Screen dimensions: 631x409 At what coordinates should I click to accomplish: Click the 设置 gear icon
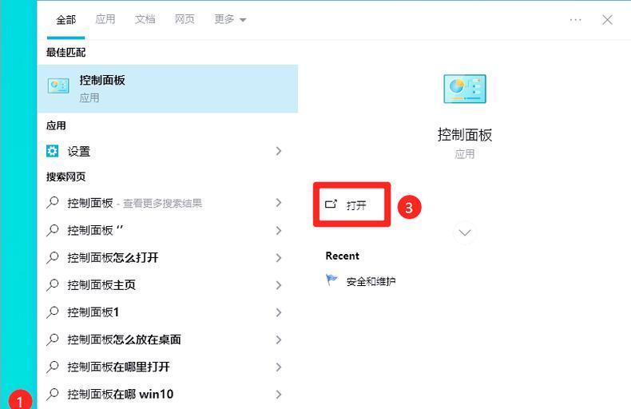coord(52,151)
